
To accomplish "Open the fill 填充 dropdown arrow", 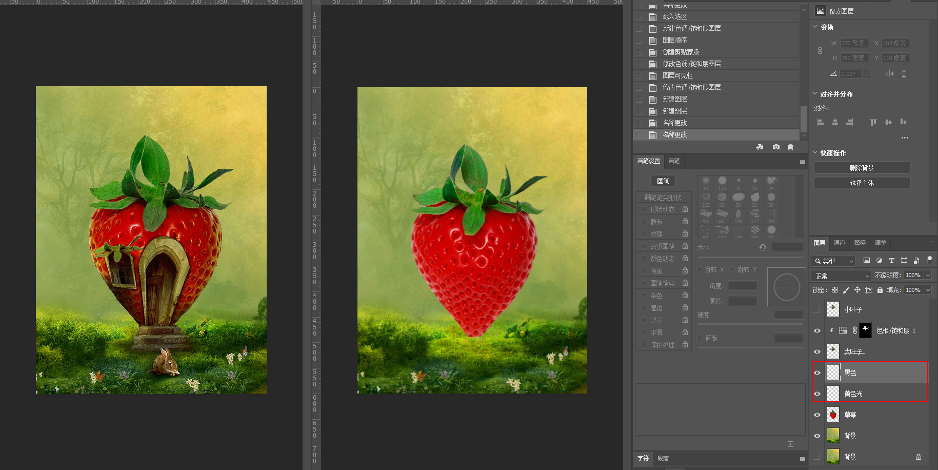I will point(928,290).
